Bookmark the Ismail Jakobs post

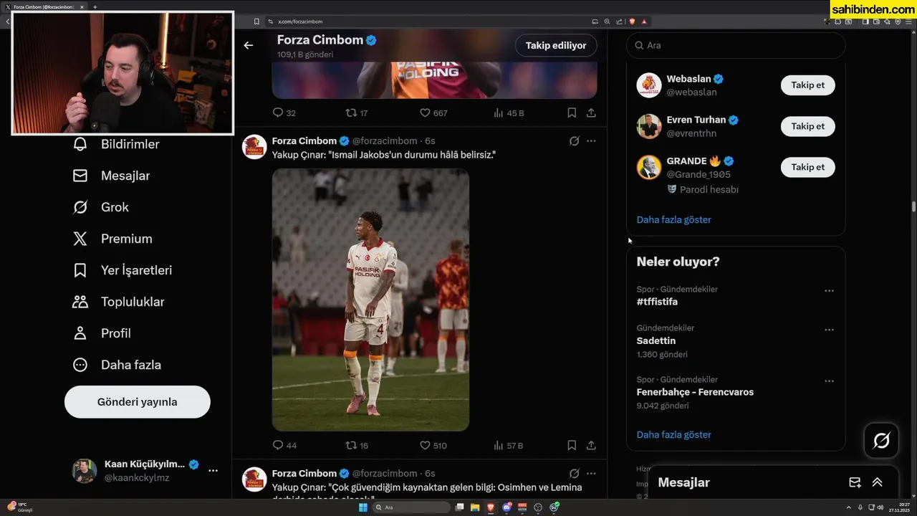coord(572,445)
